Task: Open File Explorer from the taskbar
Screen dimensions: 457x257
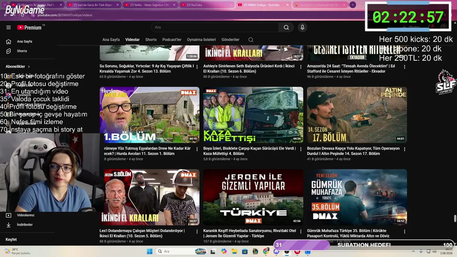Action: 234,251
